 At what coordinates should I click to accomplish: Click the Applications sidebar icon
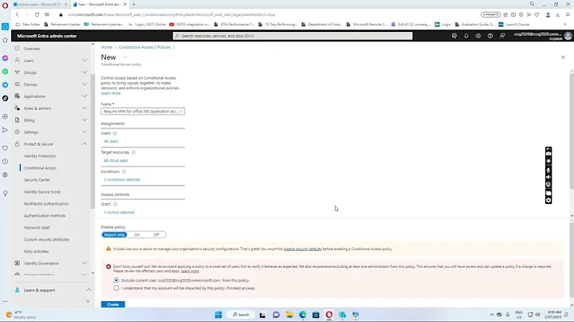(x=18, y=96)
